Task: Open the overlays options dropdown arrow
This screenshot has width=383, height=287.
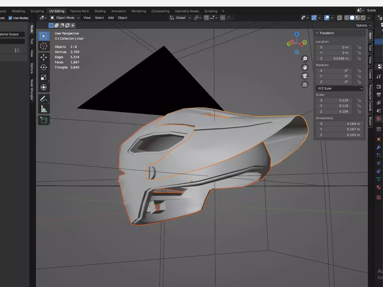Action: tap(332, 18)
